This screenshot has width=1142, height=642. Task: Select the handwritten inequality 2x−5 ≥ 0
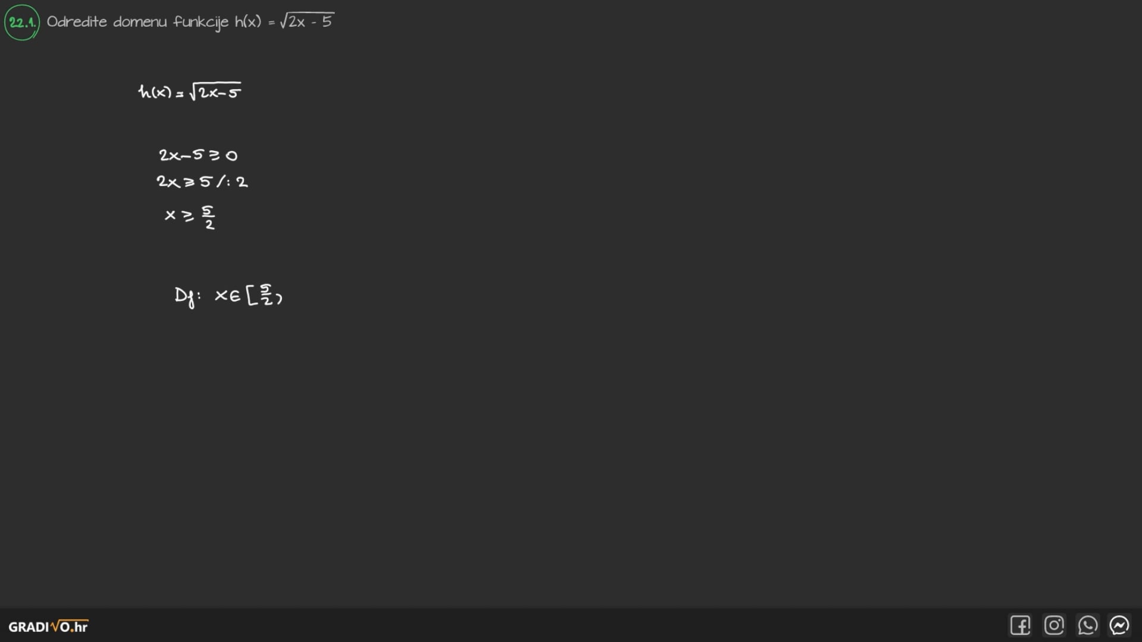coord(197,155)
